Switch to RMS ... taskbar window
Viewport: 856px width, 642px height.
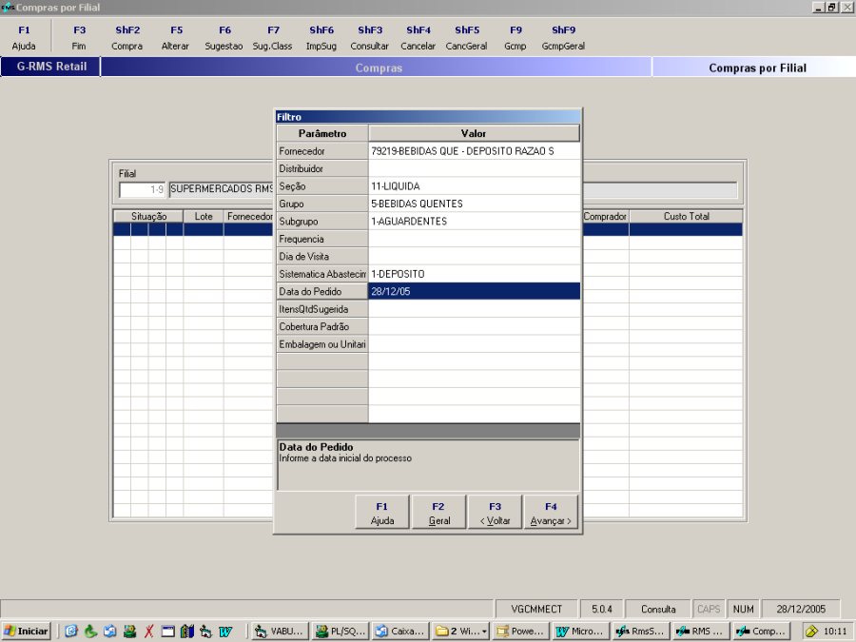pyautogui.click(x=700, y=632)
